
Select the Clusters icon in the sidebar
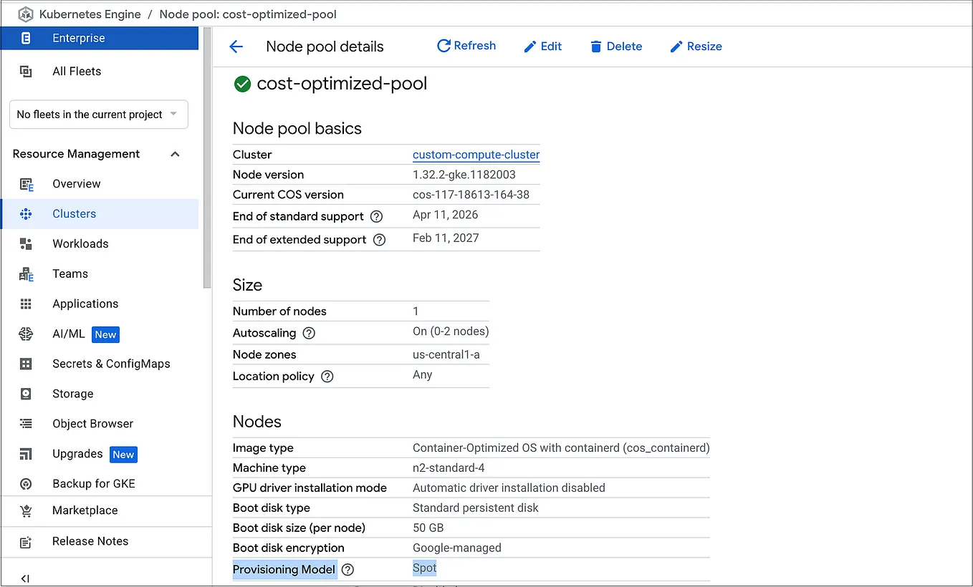coord(27,213)
